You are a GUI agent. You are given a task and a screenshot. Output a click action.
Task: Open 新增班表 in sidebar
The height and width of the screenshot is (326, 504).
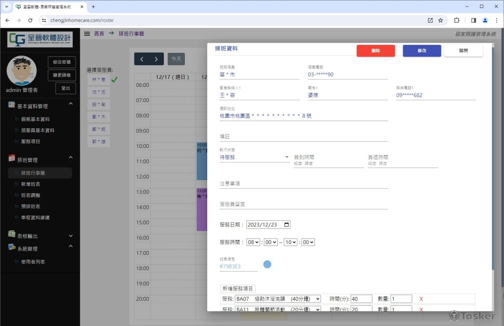point(30,184)
